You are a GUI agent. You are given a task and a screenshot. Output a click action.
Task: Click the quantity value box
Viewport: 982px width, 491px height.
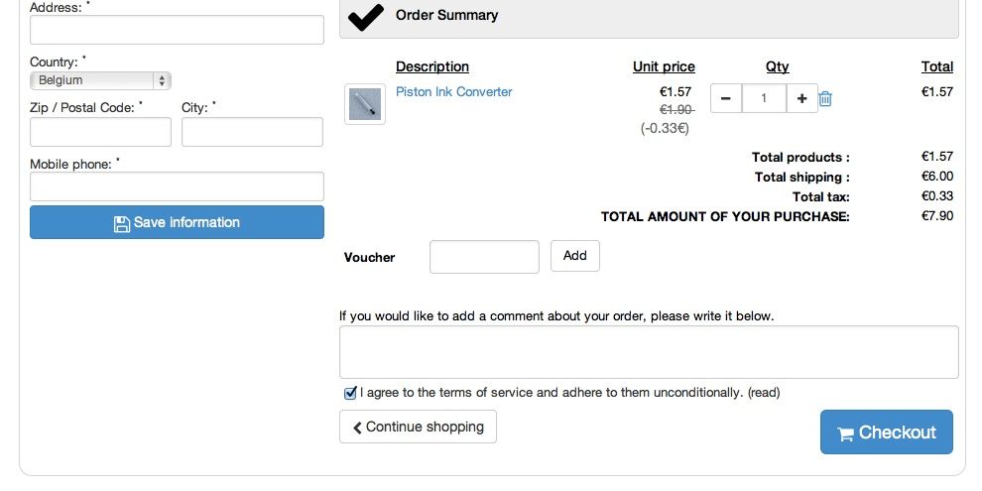pyautogui.click(x=764, y=98)
